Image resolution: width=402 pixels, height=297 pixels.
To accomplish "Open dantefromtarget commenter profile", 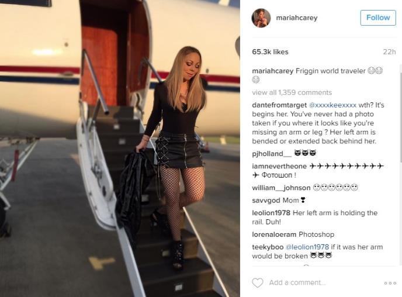I will tap(279, 105).
